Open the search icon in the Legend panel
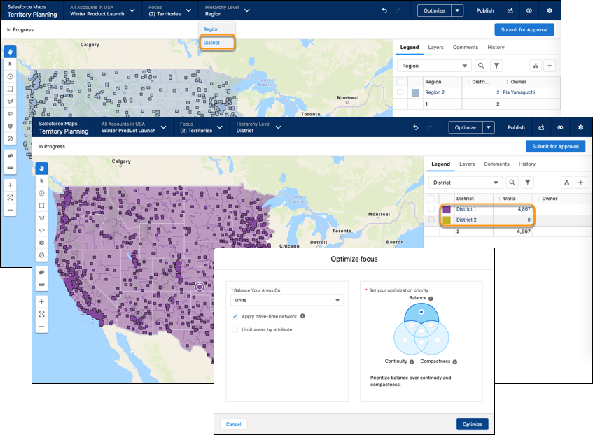Image resolution: width=593 pixels, height=435 pixels. 511,183
